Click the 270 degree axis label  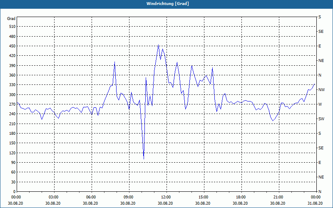point(12,104)
